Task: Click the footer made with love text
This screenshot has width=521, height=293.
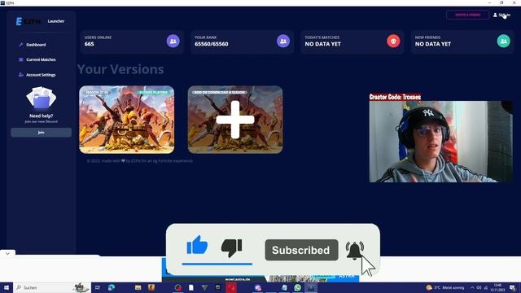Action: 139,161
